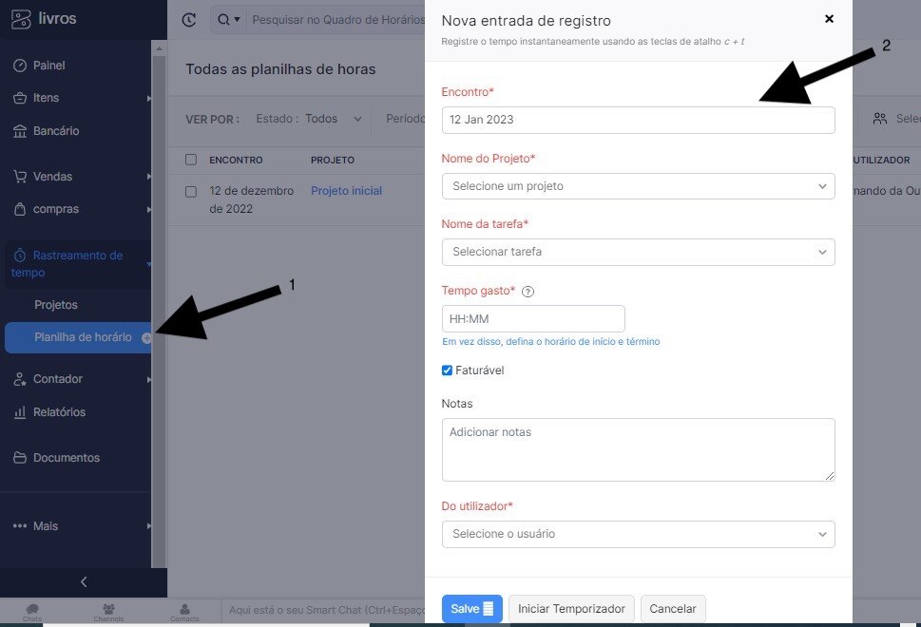
Task: Open the Estado: Todos filter dropdown
Action: [309, 119]
